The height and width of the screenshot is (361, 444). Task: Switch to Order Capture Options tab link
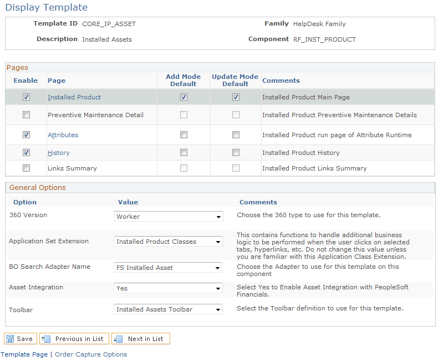(x=91, y=354)
